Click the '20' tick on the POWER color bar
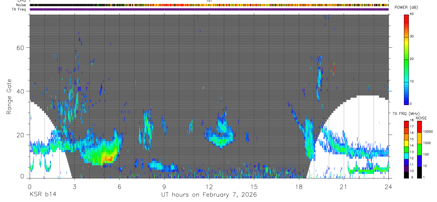This screenshot has width=437, height=202. click(x=412, y=59)
